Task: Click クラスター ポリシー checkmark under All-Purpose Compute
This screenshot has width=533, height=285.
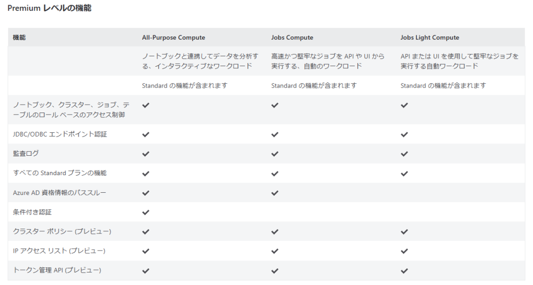Action: click(x=146, y=231)
